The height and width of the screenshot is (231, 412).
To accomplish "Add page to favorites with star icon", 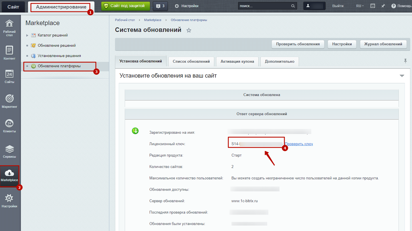I will pyautogui.click(x=189, y=30).
